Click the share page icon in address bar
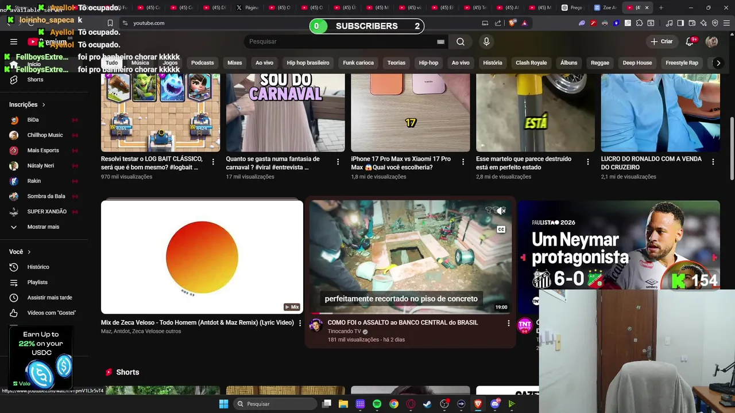The image size is (735, 413). point(498,23)
